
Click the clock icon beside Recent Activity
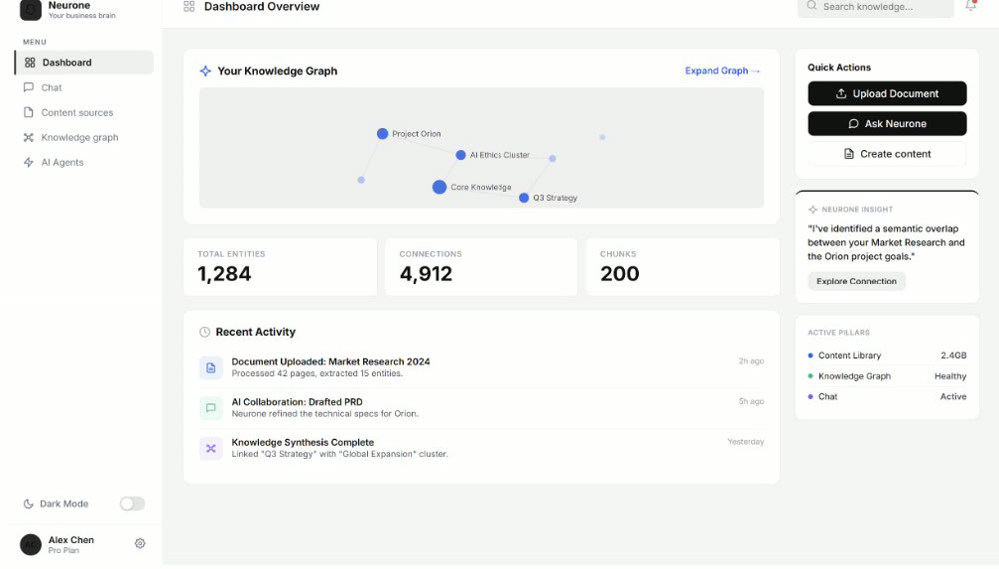point(205,332)
